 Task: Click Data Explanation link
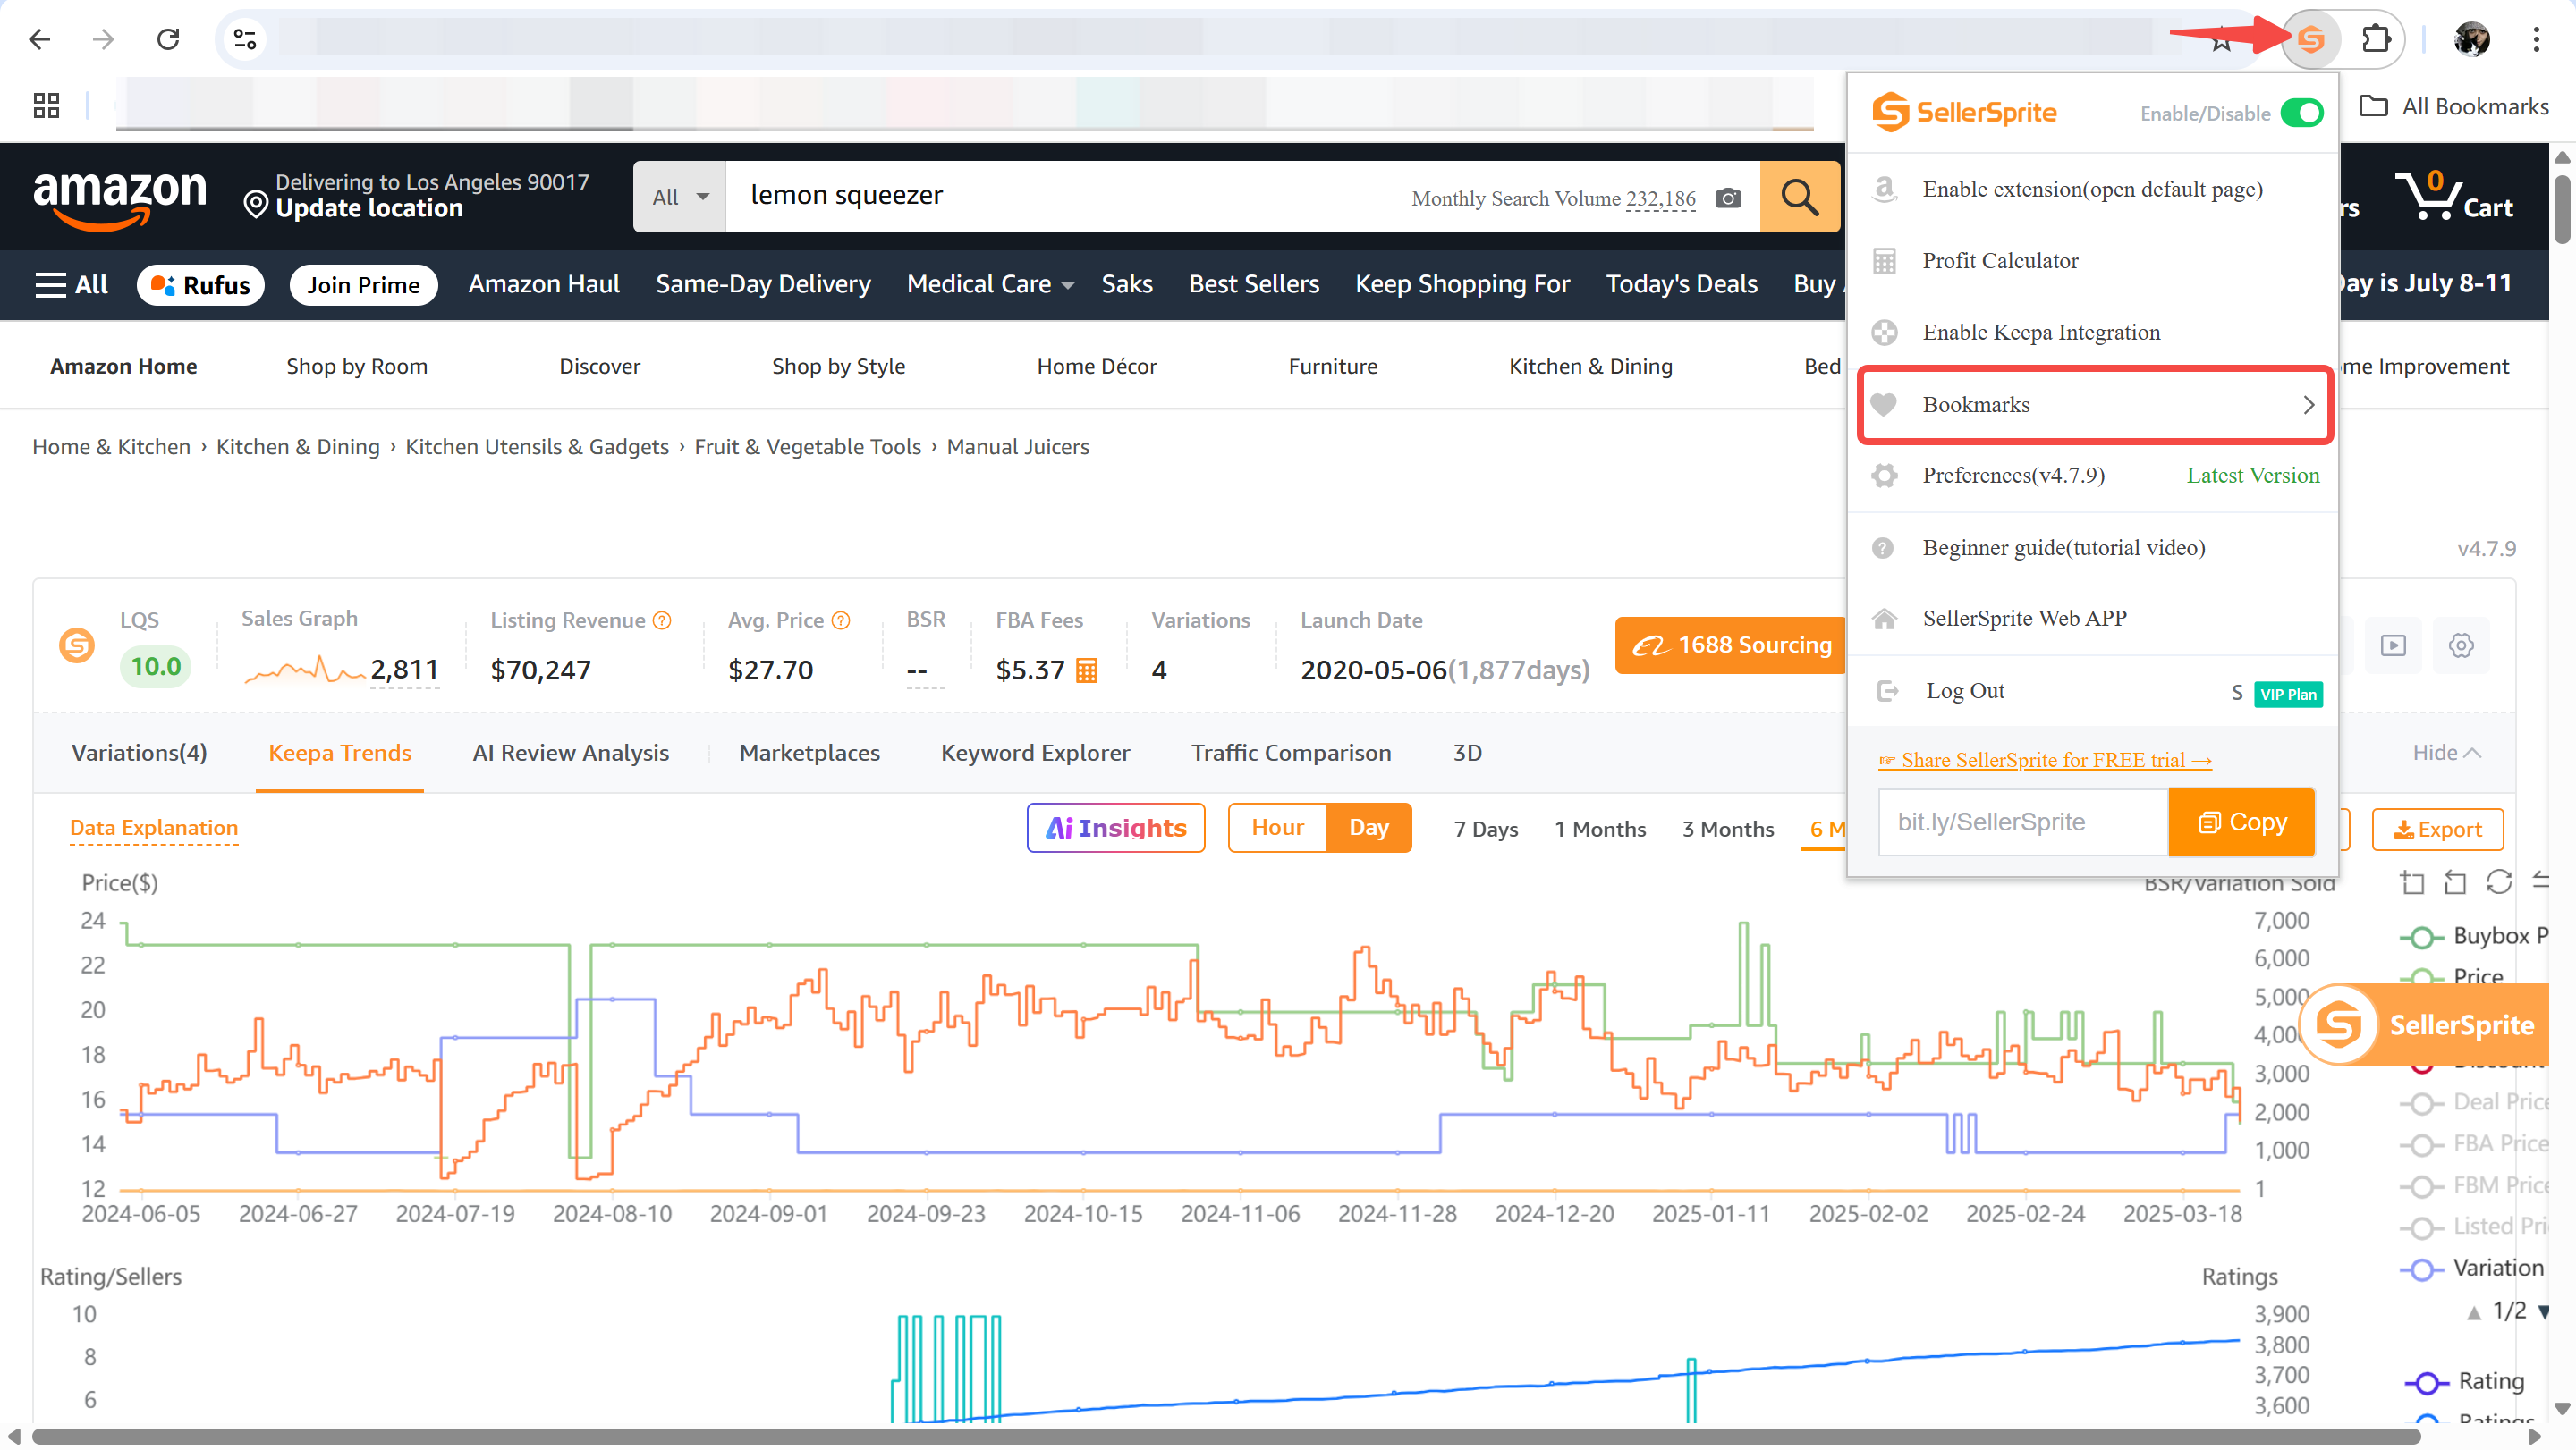pos(154,828)
